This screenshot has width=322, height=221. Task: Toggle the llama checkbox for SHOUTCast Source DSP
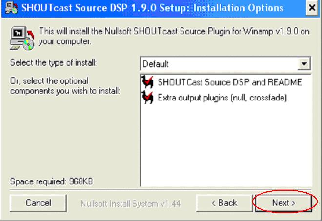tap(147, 82)
